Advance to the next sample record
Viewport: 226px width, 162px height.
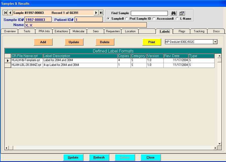pos(96,13)
